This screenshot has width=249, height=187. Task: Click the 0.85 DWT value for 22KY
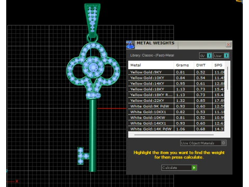coord(201,101)
